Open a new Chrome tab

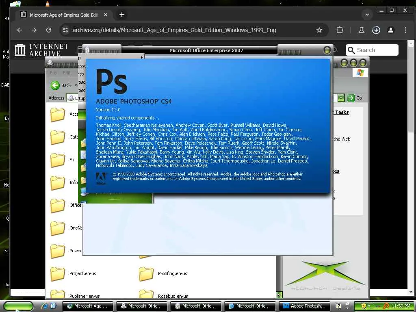coord(122,15)
